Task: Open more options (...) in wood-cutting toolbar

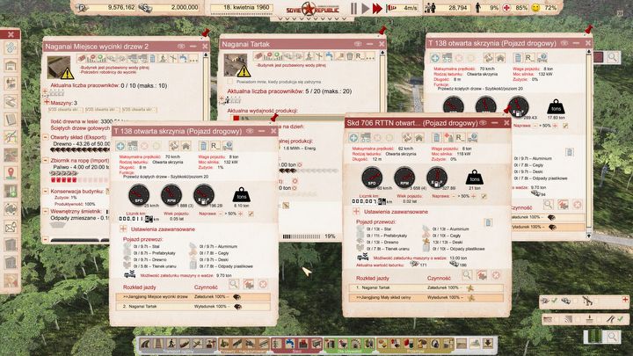Action: (193, 59)
